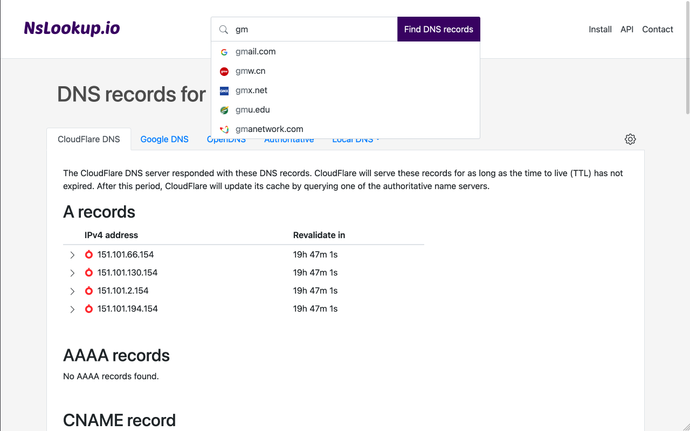This screenshot has height=431, width=690.
Task: Expand the 151.101.130.154 record row
Action: point(72,273)
